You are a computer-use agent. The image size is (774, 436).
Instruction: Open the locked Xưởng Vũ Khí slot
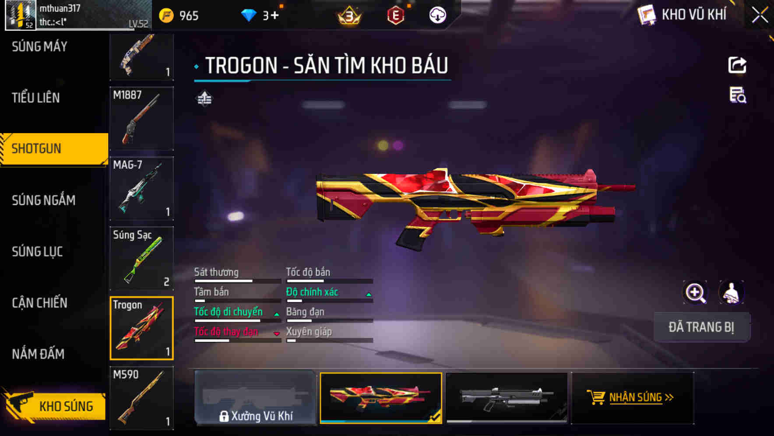(255, 398)
